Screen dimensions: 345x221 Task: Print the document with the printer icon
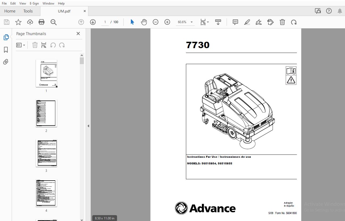[42, 22]
